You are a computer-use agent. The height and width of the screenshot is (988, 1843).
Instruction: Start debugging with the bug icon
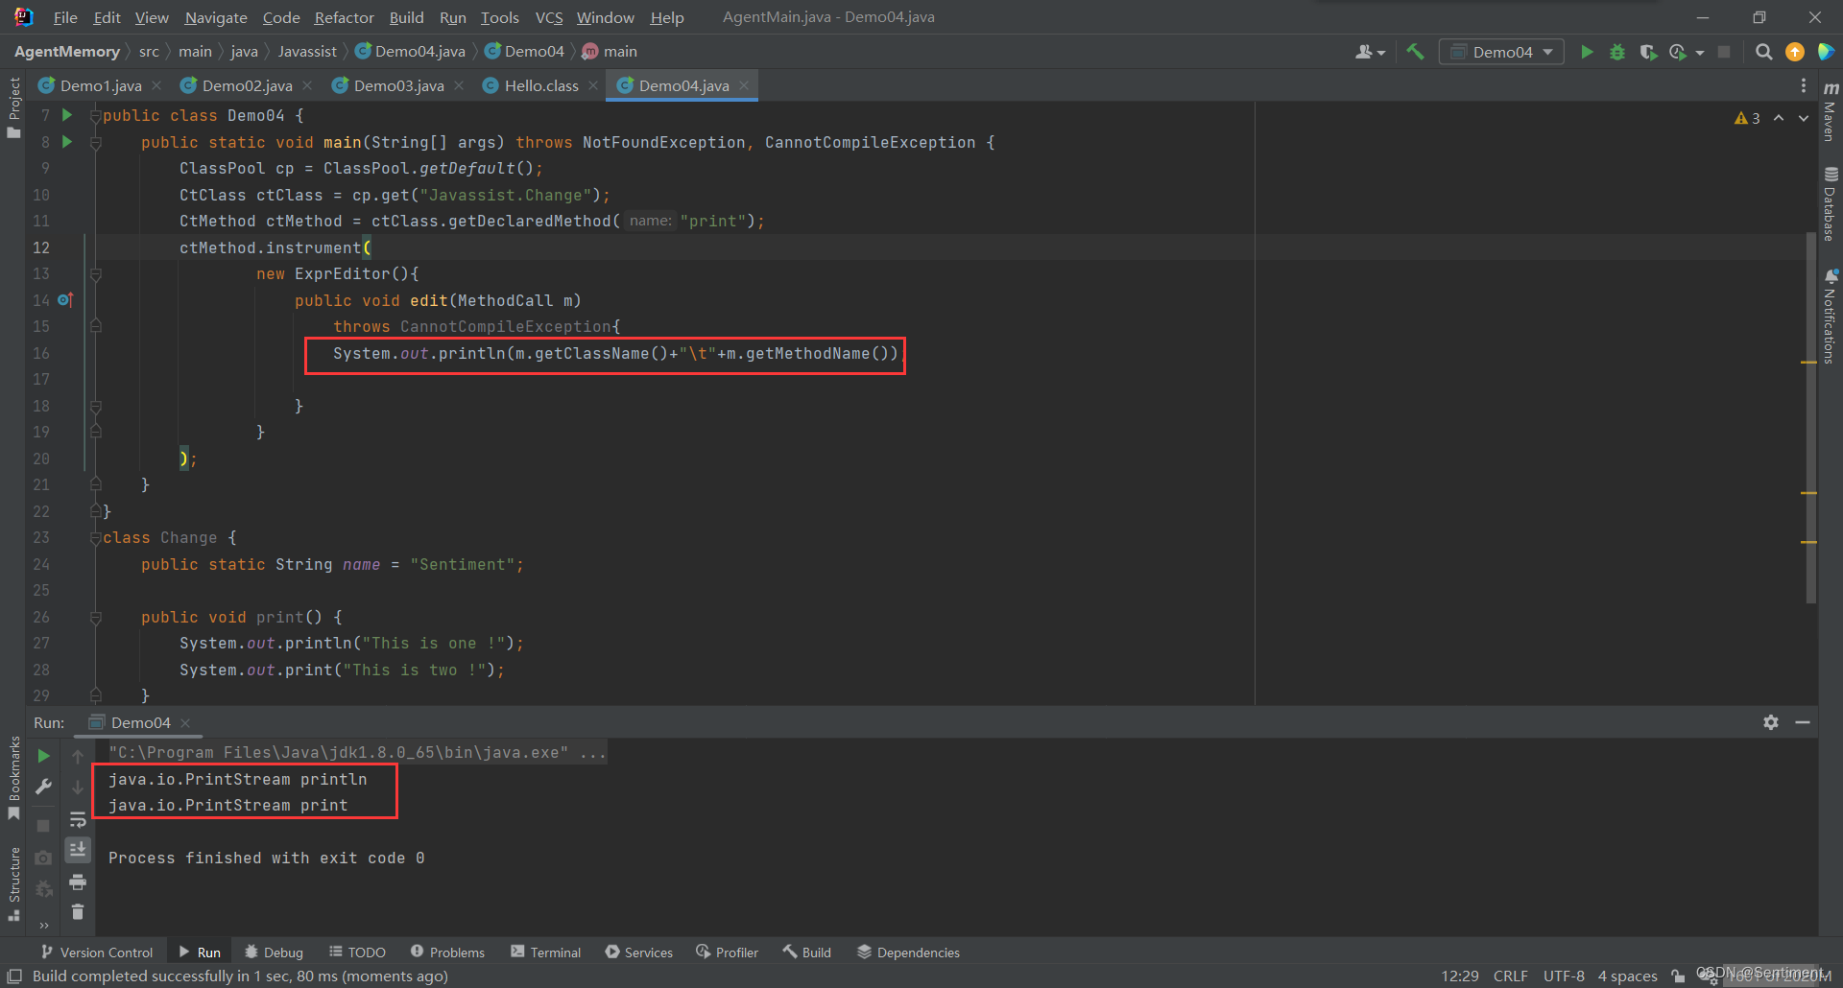click(1618, 52)
